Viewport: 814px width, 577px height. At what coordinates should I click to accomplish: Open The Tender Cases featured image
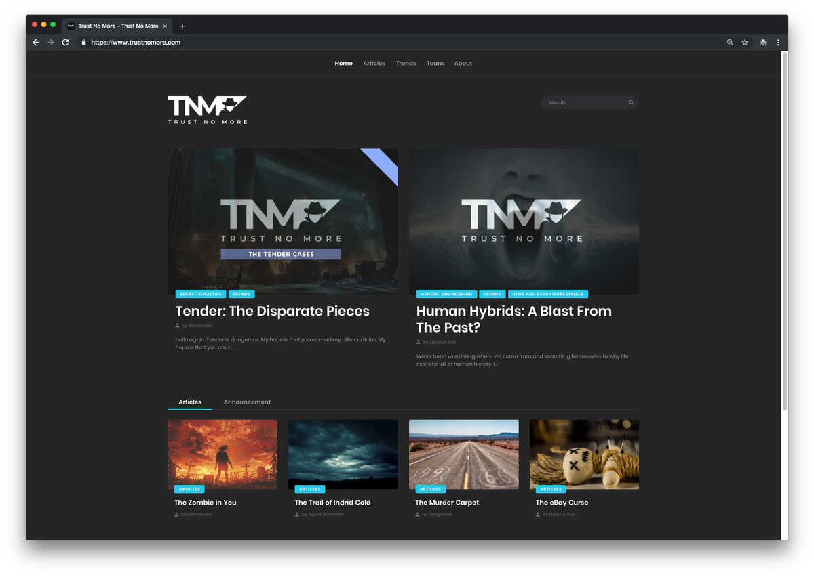(x=283, y=221)
